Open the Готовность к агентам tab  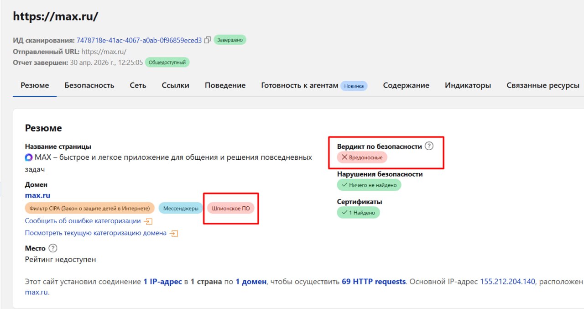pos(300,85)
